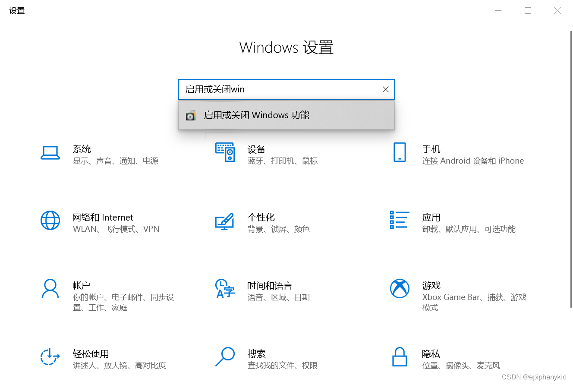The image size is (573, 385).
Task: Maximize the 设置 window
Action: pyautogui.click(x=528, y=11)
